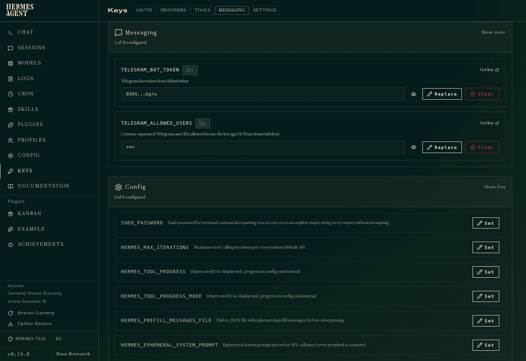
Task: Click the Gateway Status: Running text
Action: click(x=35, y=293)
